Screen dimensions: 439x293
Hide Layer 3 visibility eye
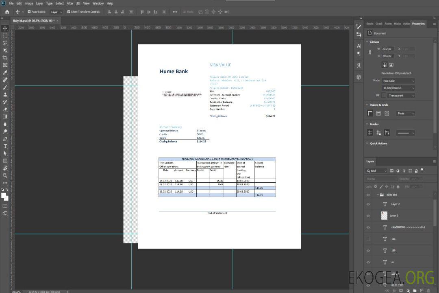(368, 216)
